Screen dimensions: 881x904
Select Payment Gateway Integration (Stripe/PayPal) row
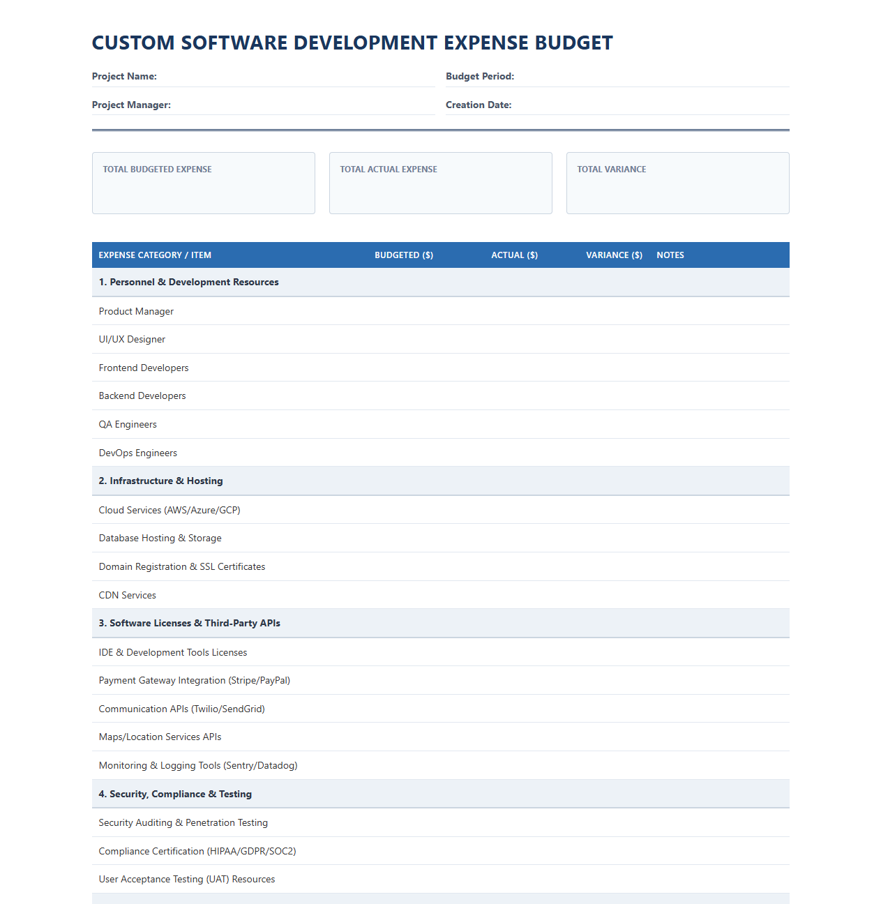[x=441, y=681]
